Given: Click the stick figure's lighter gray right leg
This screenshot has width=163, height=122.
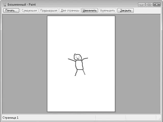Looking at the screenshot, I should pos(84,72).
